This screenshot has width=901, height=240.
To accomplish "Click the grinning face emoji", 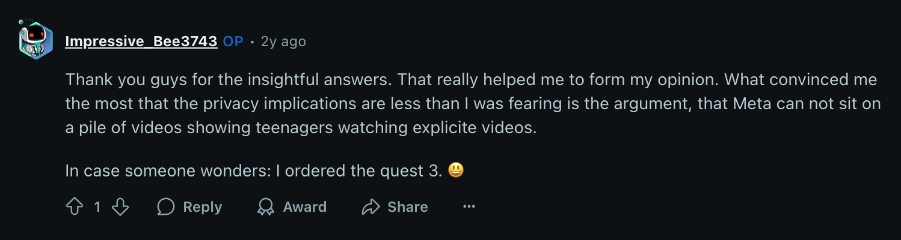I will coord(457,171).
